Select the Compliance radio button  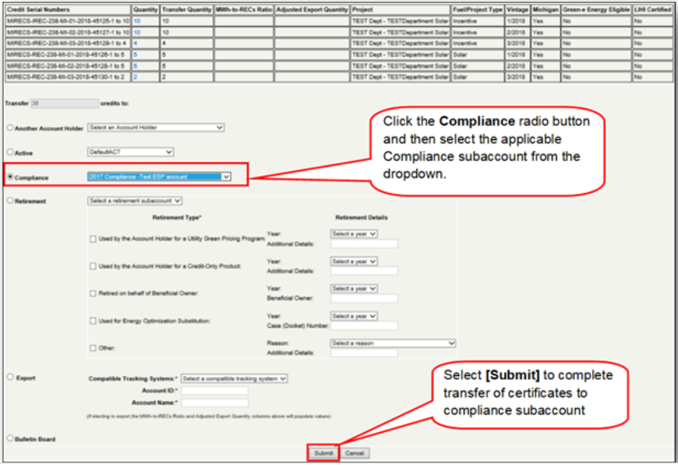(x=10, y=178)
